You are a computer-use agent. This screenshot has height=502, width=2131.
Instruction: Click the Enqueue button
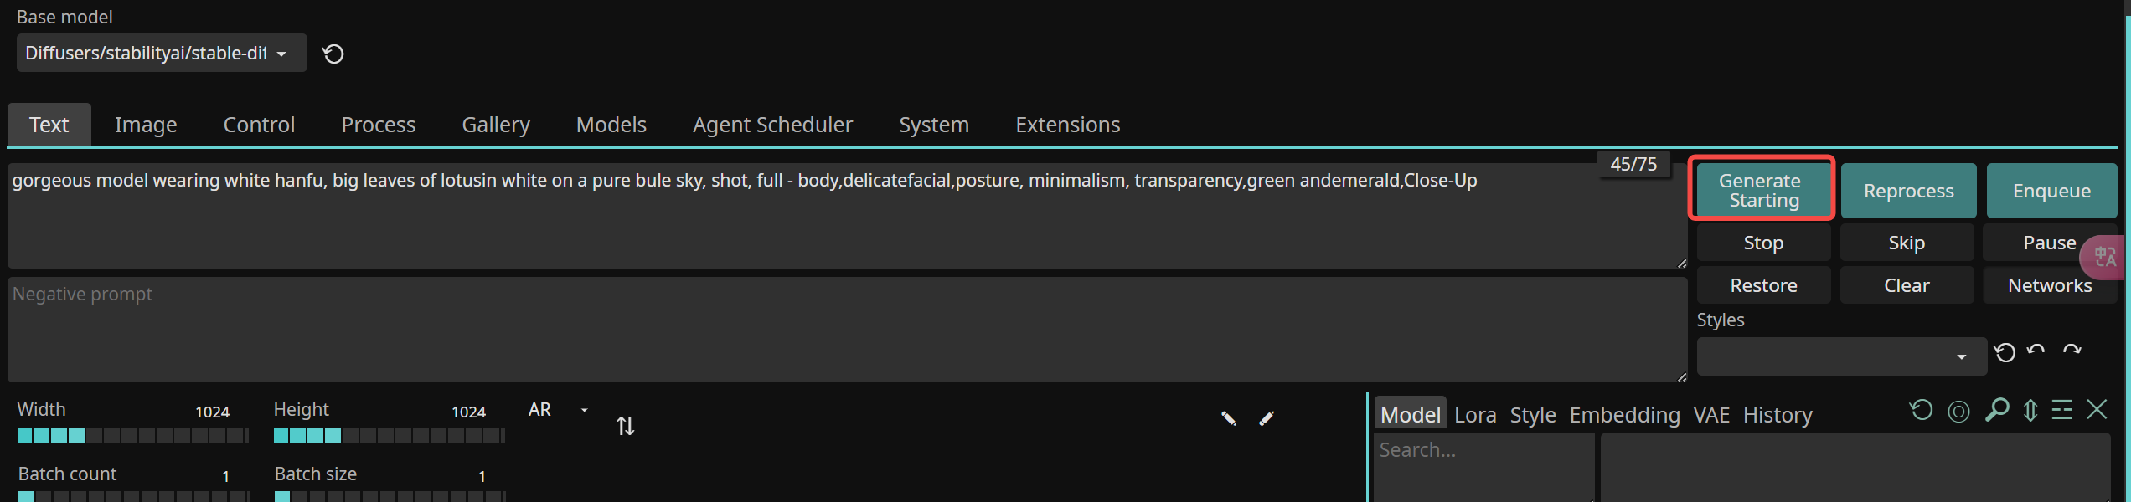click(2051, 192)
